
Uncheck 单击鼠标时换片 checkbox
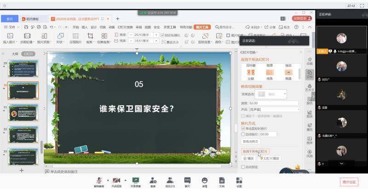(243, 129)
